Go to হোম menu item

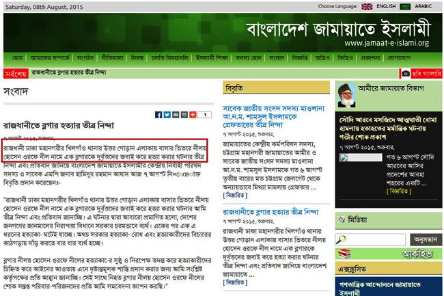point(17,58)
